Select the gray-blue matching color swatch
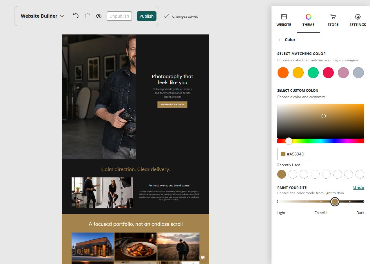Viewport: 370px width, 264px height. click(x=358, y=73)
